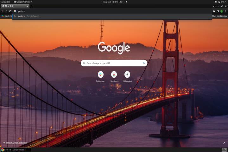
Task: Click the browser back arrow
Action: pos(3,11)
